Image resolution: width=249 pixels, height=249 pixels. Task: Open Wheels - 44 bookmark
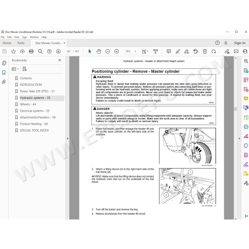28,104
